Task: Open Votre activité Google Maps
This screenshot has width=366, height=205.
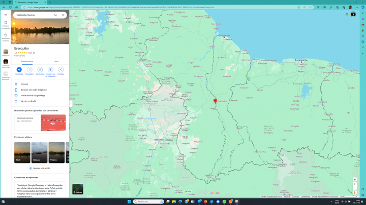Action: [x=40, y=96]
